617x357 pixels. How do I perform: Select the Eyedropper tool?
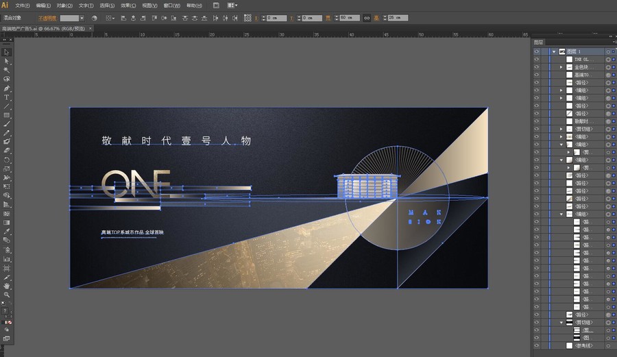click(x=7, y=232)
